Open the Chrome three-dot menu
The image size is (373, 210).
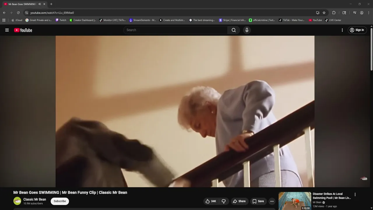(x=369, y=13)
